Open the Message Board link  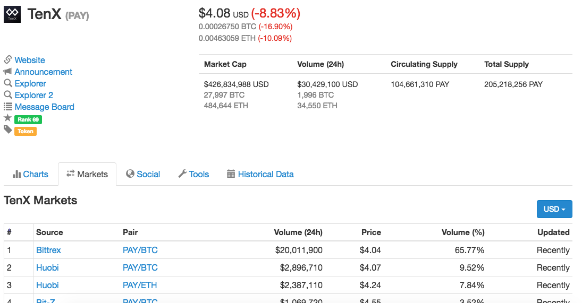(45, 107)
